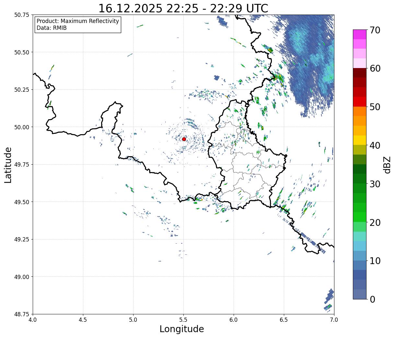Click the bottom-most colorbar segment above 0
395x337 pixels.
click(x=359, y=294)
